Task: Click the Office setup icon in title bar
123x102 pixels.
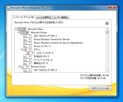Action: (8, 8)
